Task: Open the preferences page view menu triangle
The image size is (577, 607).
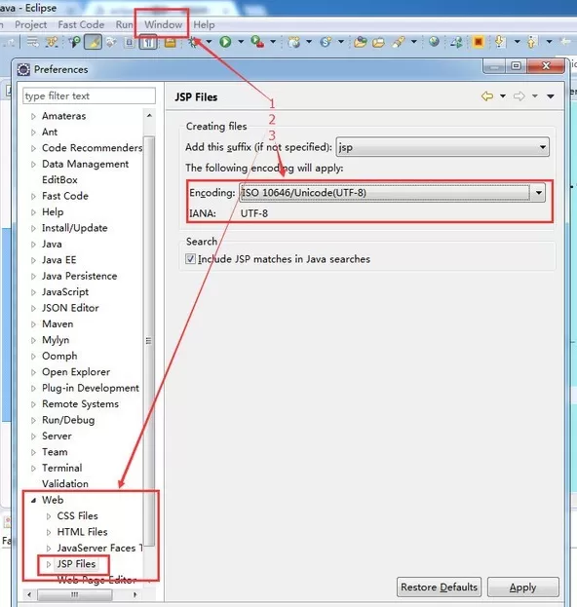Action: pos(551,96)
